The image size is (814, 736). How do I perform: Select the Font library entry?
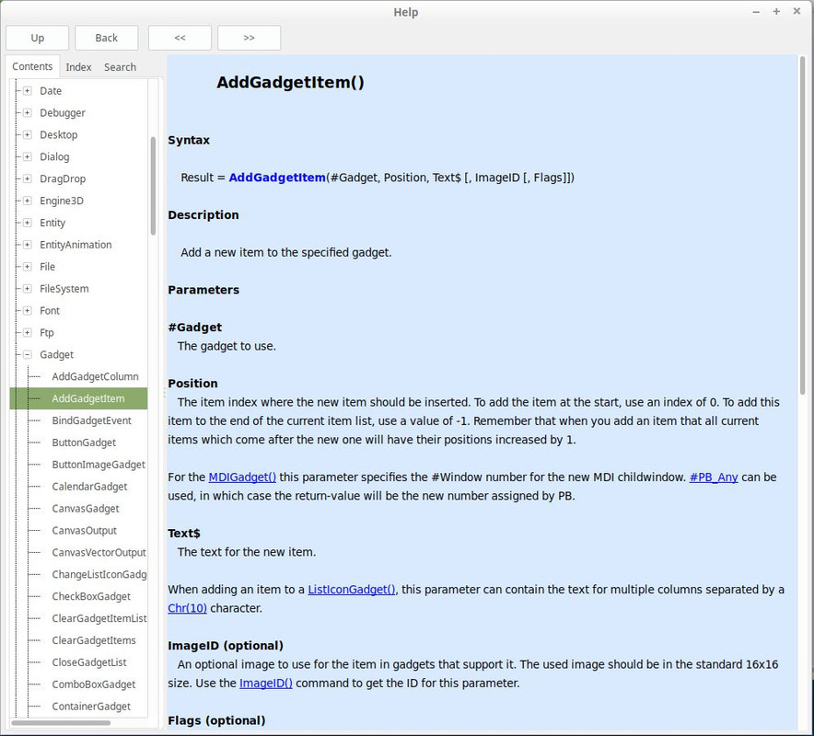50,311
